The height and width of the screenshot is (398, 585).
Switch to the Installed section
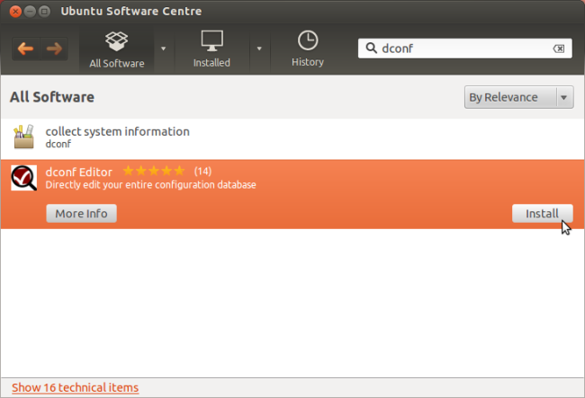(x=211, y=49)
